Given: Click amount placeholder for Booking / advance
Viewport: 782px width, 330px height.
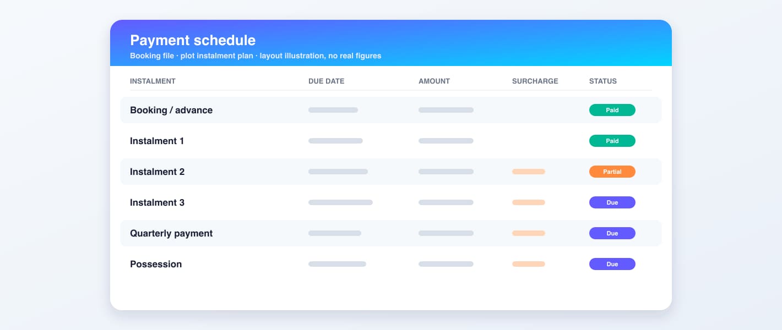Looking at the screenshot, I should click(446, 110).
